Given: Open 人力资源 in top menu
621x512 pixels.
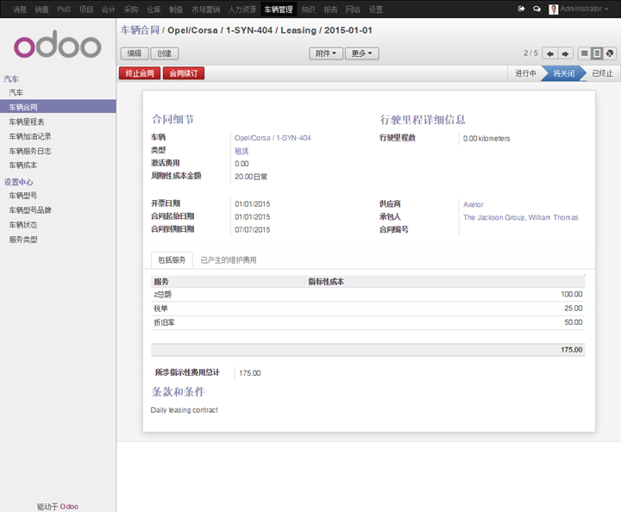Looking at the screenshot, I should [242, 9].
